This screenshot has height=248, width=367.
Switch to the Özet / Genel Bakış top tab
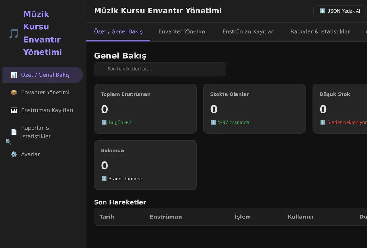pyautogui.click(x=118, y=31)
